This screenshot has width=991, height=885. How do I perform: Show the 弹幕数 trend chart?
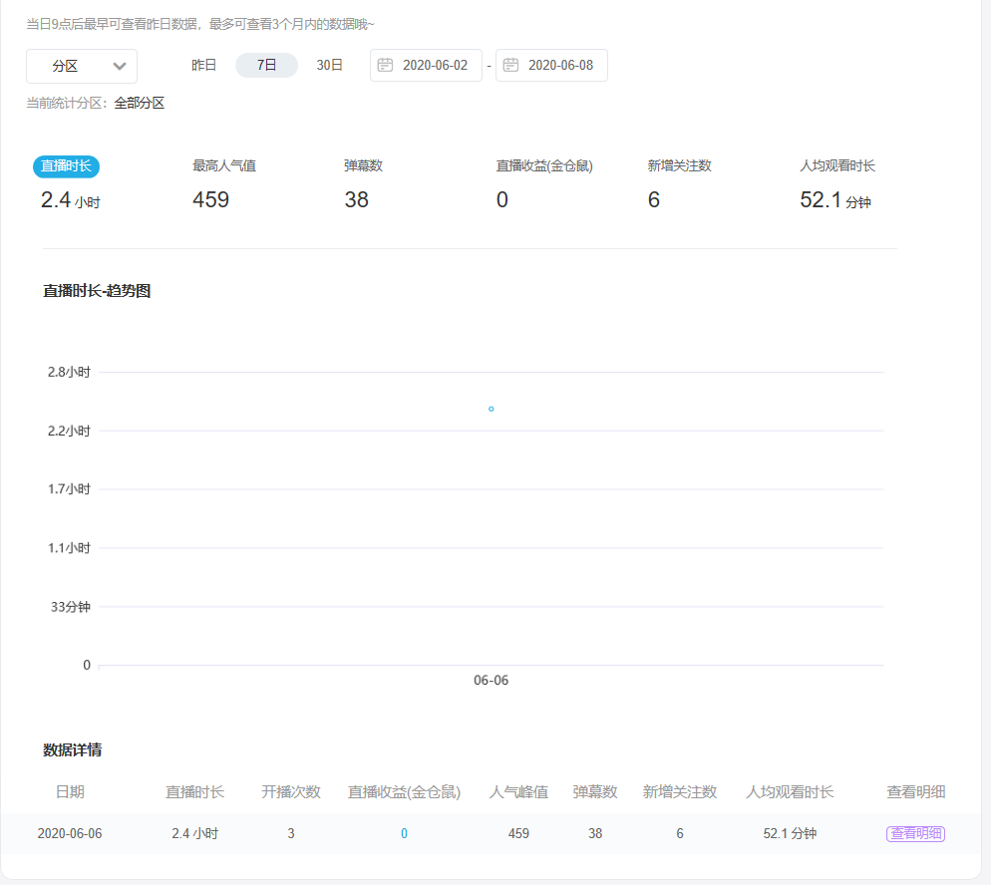pos(363,166)
